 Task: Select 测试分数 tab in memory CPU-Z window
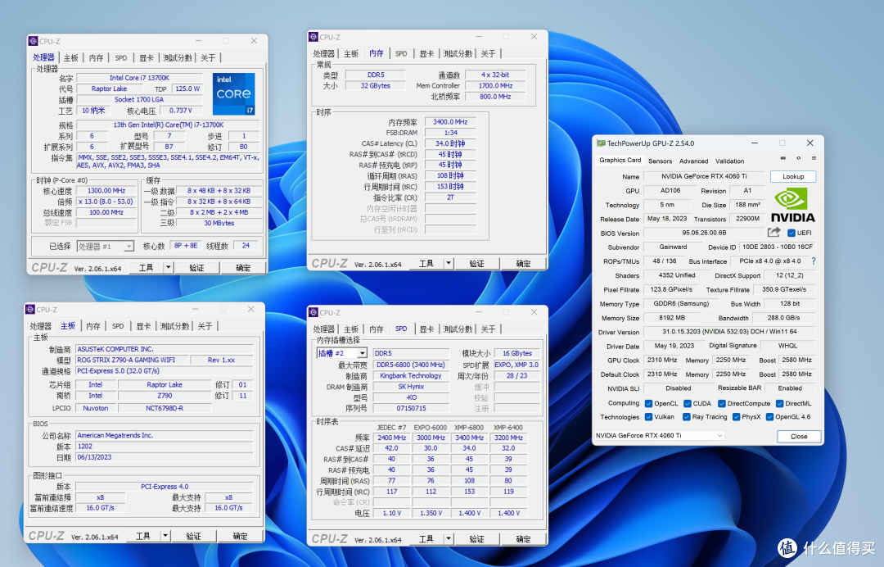458,53
